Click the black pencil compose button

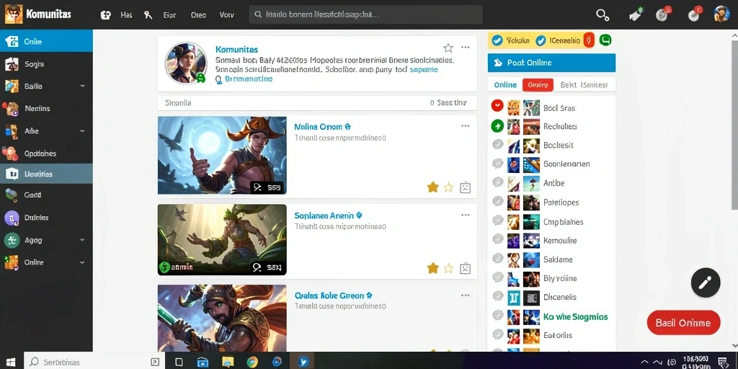(706, 283)
